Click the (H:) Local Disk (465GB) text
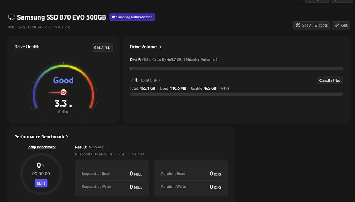This screenshot has height=202, width=355. (93, 154)
